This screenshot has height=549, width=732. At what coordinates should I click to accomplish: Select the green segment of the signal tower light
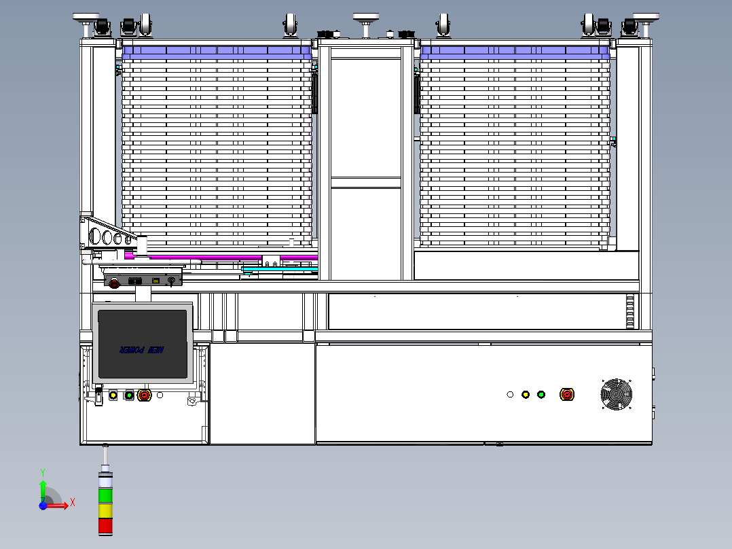coord(105,496)
